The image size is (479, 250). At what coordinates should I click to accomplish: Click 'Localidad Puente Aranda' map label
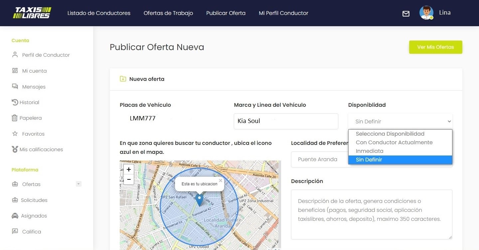[x=223, y=223]
